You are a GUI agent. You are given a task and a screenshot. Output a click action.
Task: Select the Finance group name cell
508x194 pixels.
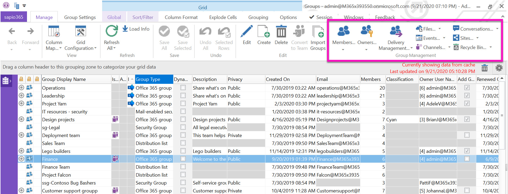[76, 159]
